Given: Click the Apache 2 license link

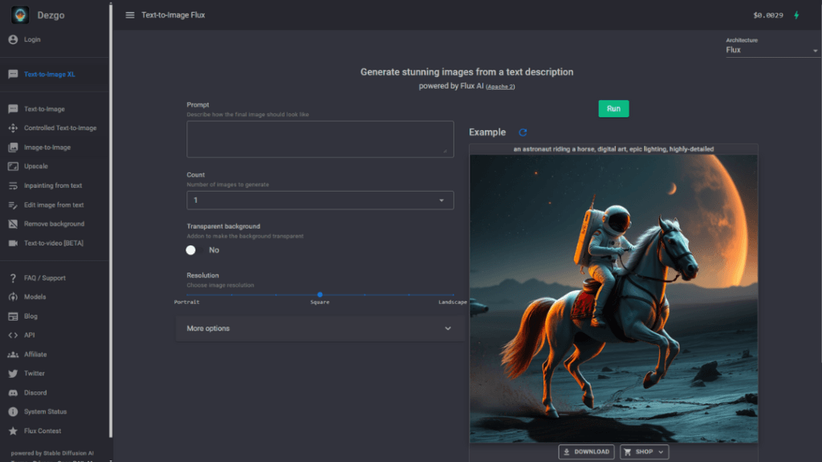Looking at the screenshot, I should click(x=500, y=86).
